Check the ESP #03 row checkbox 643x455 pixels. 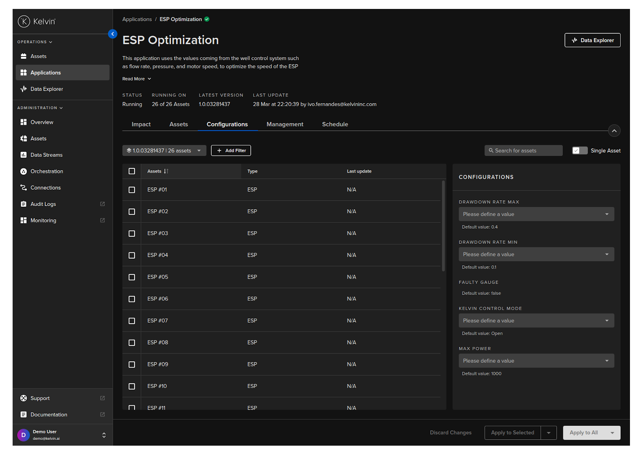coord(132,234)
